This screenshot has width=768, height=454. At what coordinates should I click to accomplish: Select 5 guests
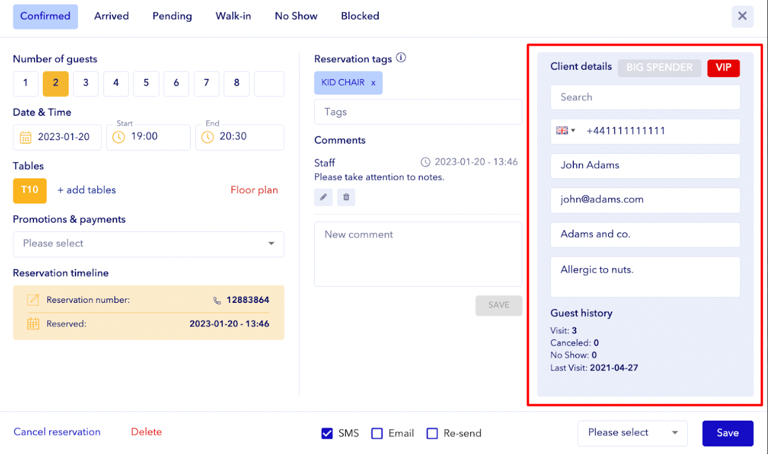tap(146, 84)
